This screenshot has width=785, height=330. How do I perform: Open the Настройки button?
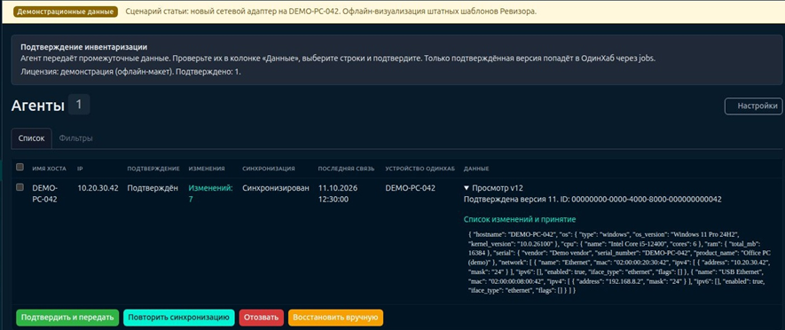coord(753,106)
